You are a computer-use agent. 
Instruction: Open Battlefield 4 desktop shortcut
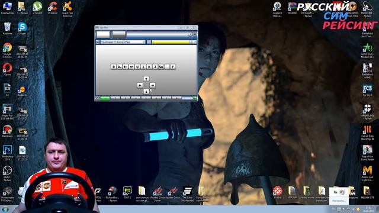[367, 71]
